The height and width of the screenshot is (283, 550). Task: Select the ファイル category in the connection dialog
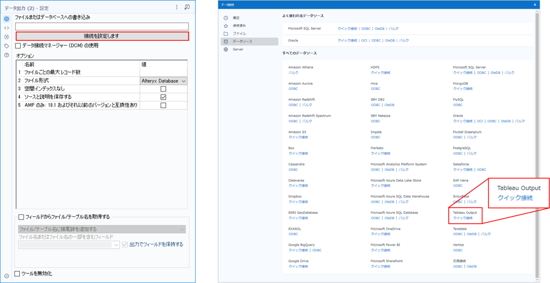pyautogui.click(x=236, y=33)
